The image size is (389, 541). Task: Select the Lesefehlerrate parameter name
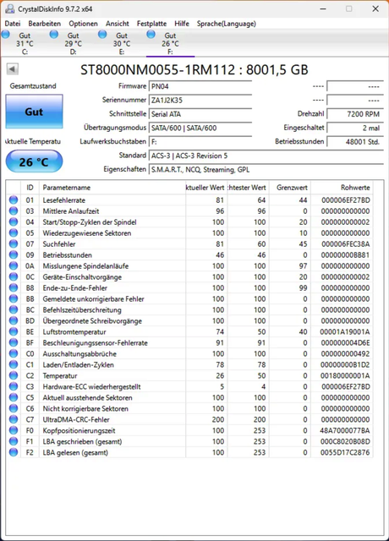tap(64, 200)
